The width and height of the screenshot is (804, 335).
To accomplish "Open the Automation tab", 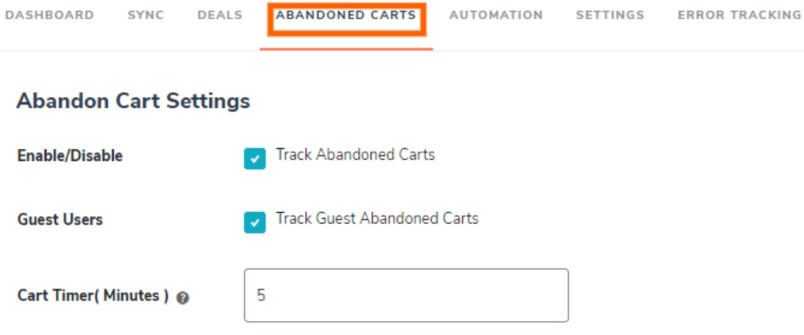I will point(496,15).
